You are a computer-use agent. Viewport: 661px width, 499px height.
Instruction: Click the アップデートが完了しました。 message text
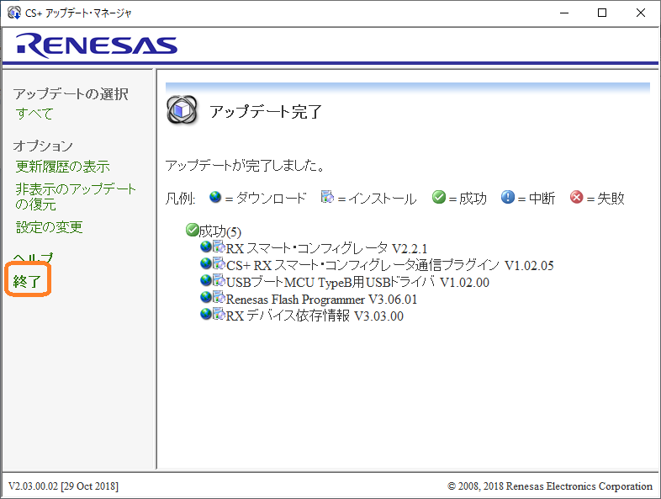pyautogui.click(x=245, y=165)
